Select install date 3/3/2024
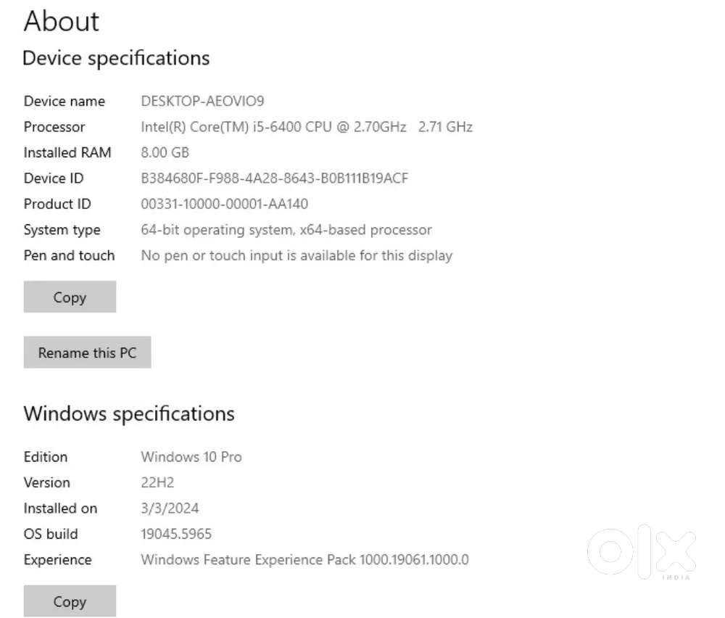Viewport: 725px width, 618px height. [x=170, y=508]
